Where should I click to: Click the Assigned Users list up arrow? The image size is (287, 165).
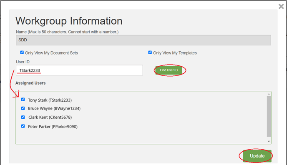point(269,94)
